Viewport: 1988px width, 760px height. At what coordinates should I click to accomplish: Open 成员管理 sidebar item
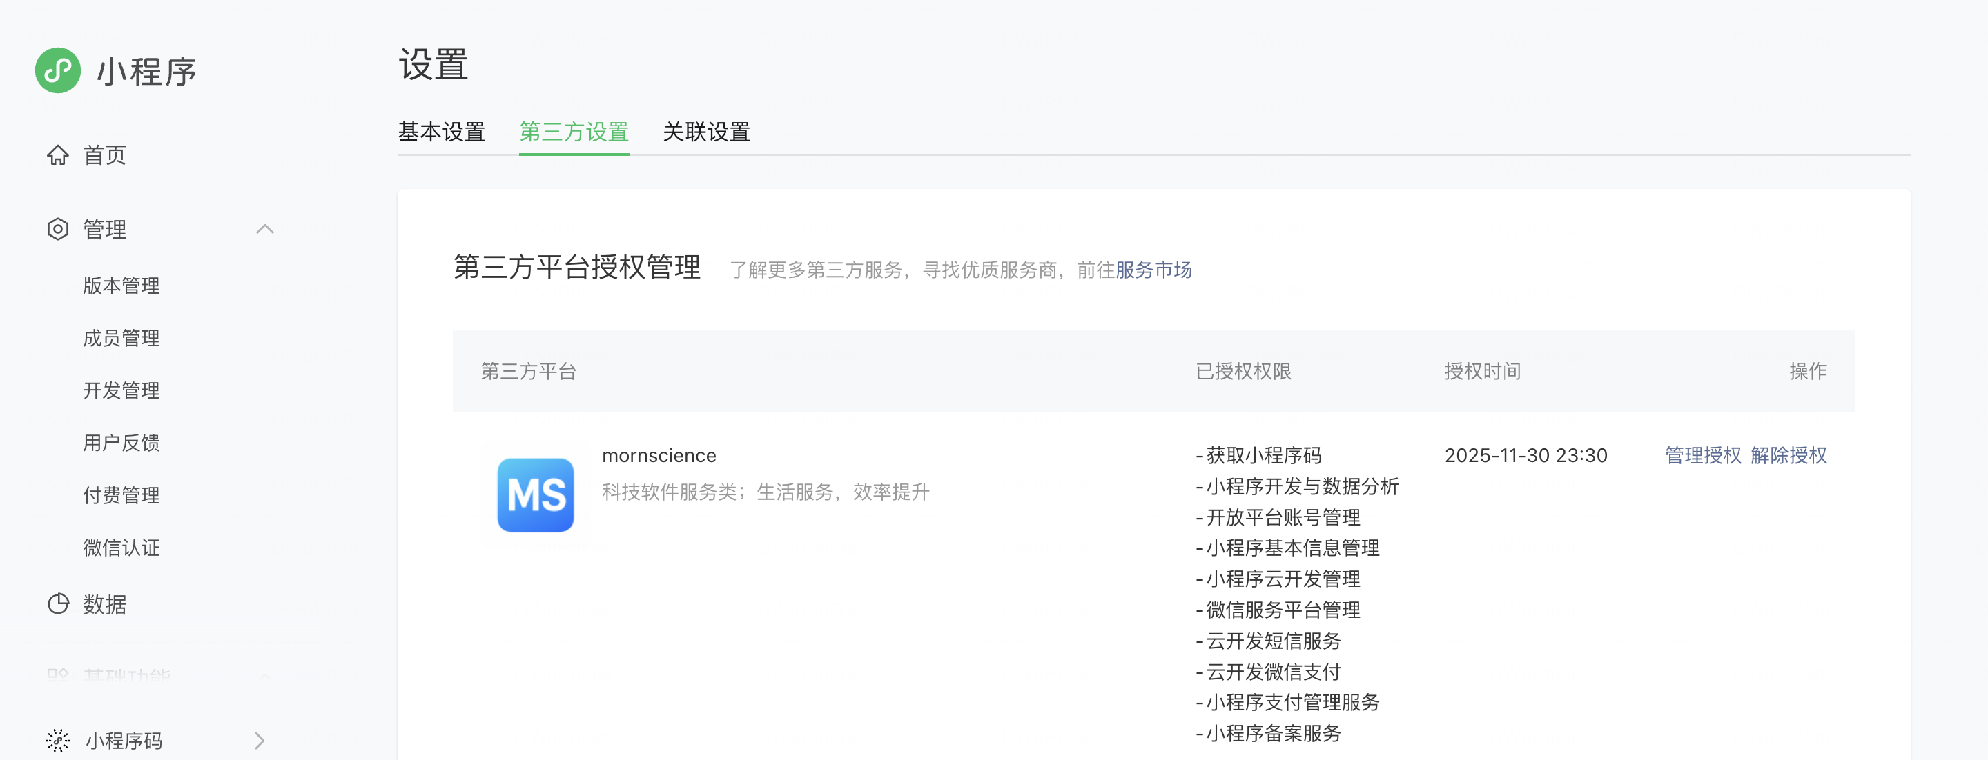[x=121, y=339]
